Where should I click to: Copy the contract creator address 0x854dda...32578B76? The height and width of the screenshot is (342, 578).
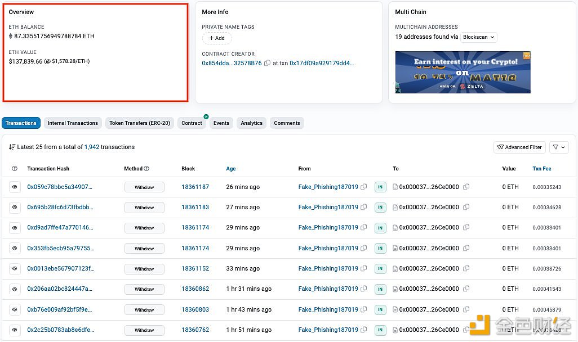point(267,64)
